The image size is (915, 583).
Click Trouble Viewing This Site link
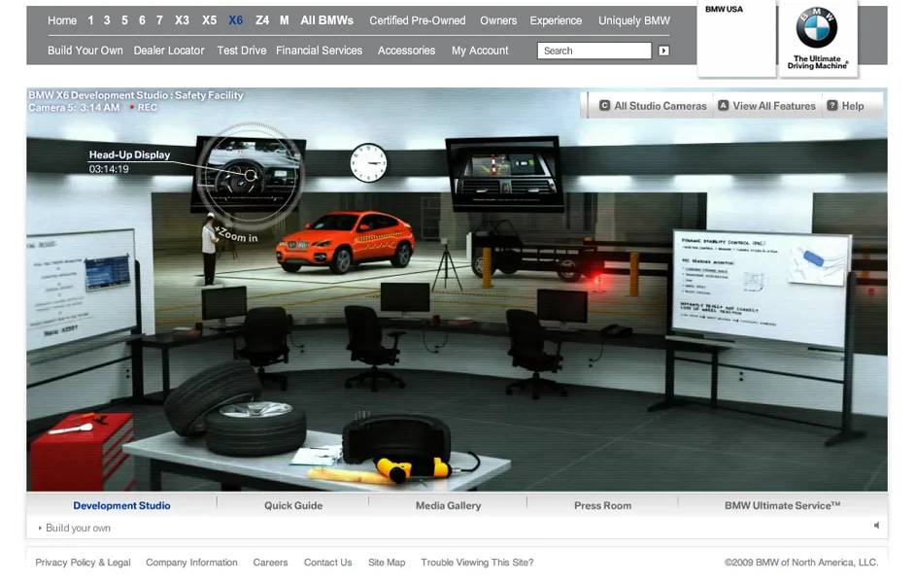[477, 563]
